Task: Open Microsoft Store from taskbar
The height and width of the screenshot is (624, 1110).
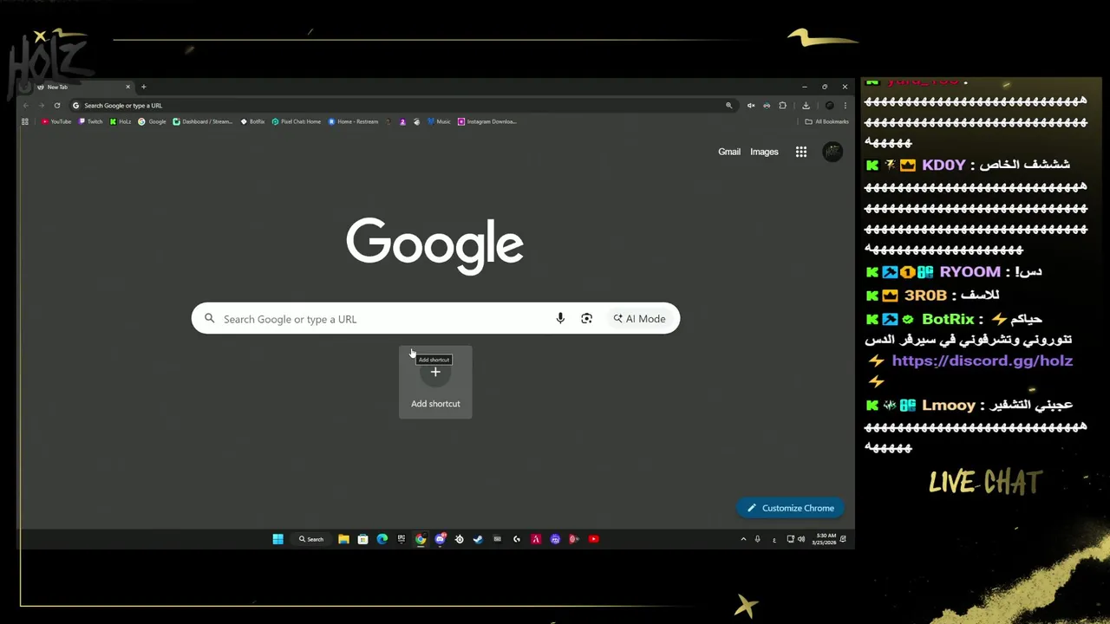Action: point(362,539)
